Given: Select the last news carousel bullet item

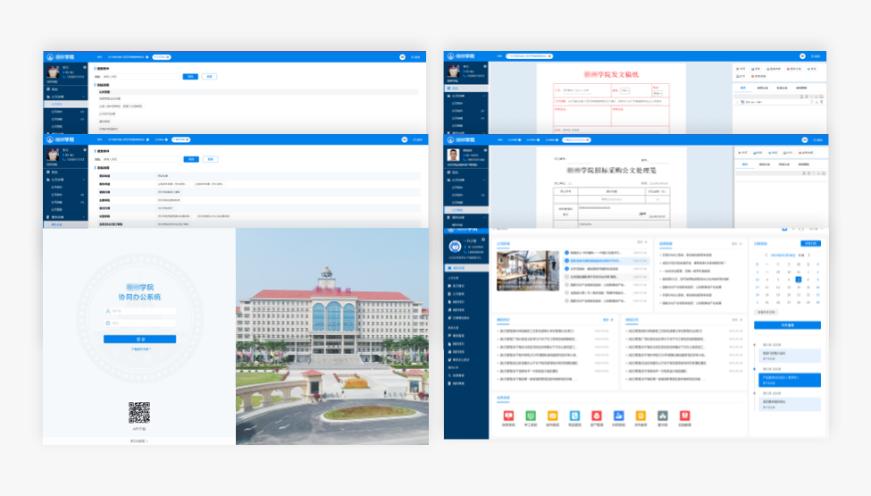Looking at the screenshot, I should (566, 300).
